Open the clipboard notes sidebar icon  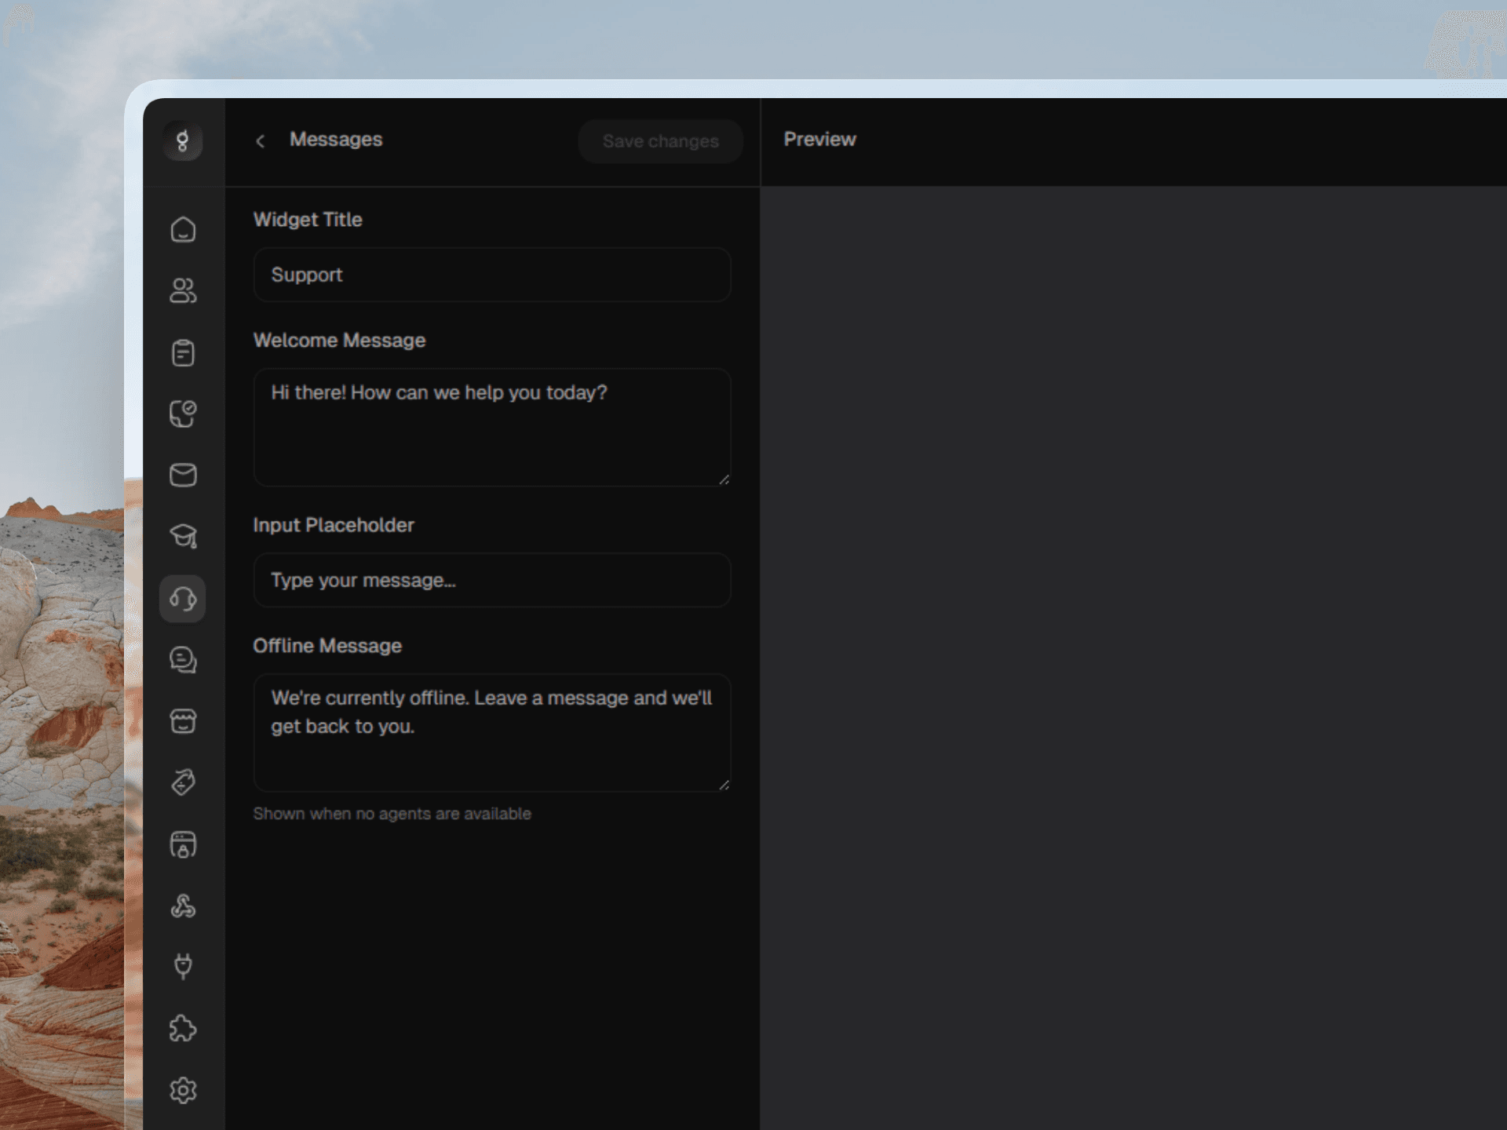[x=183, y=352]
